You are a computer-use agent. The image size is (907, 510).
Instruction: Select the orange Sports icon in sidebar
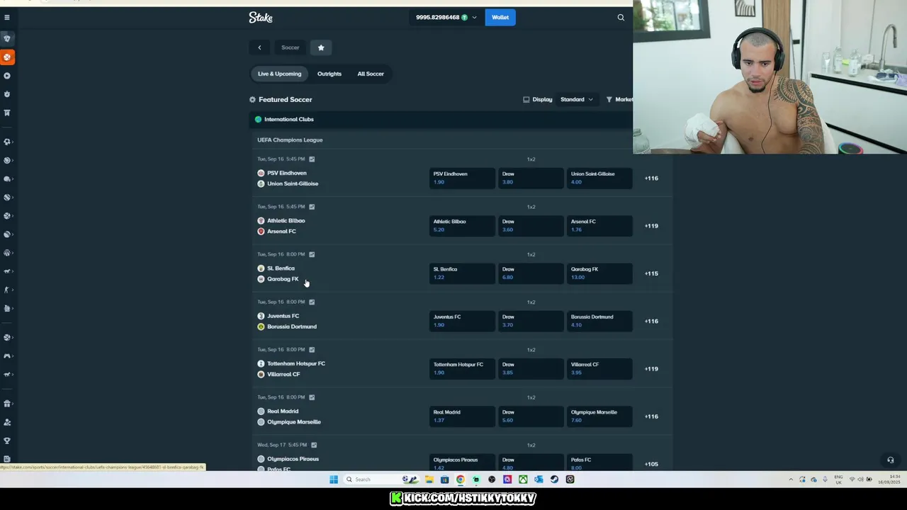[x=7, y=57]
